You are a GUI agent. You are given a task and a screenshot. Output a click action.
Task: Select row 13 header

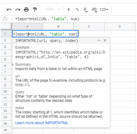point(5,111)
